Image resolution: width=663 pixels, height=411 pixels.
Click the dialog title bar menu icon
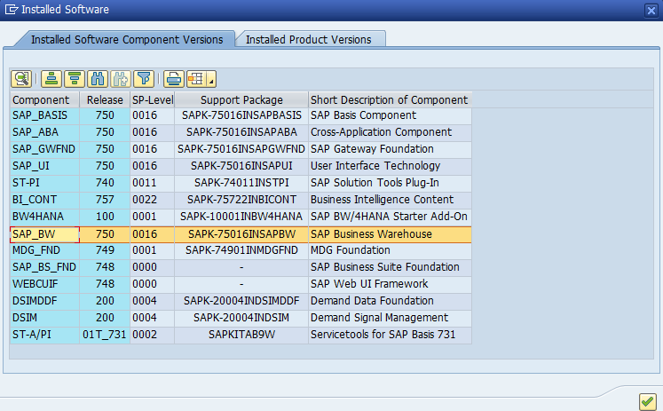[x=12, y=9]
